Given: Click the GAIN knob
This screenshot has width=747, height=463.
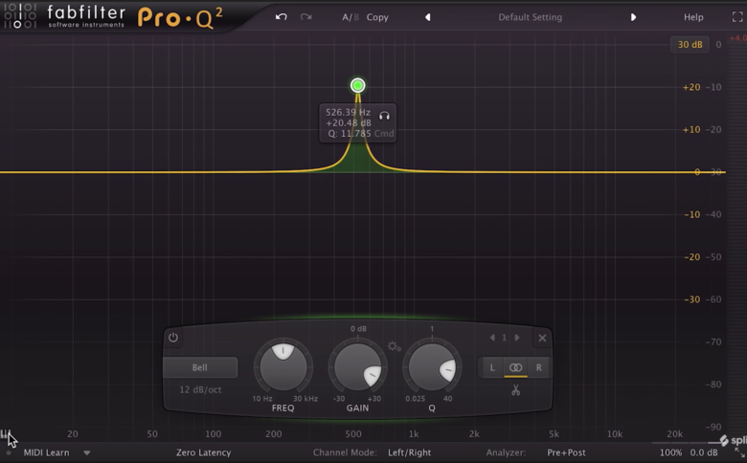Looking at the screenshot, I should coord(358,367).
